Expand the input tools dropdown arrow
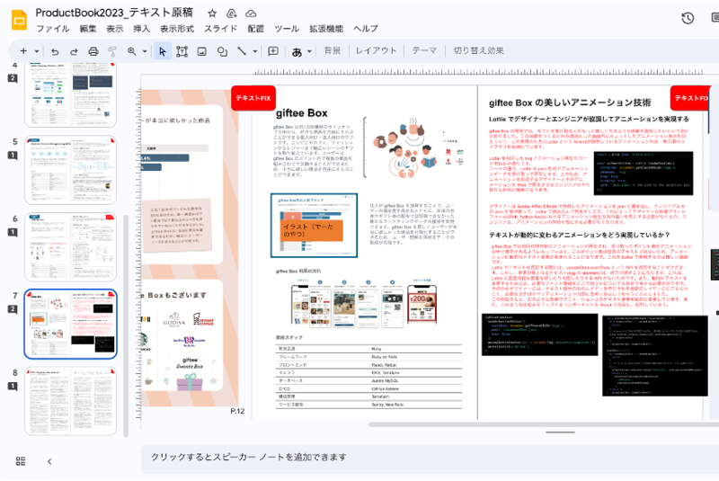Image resolution: width=719 pixels, height=481 pixels. pyautogui.click(x=309, y=51)
